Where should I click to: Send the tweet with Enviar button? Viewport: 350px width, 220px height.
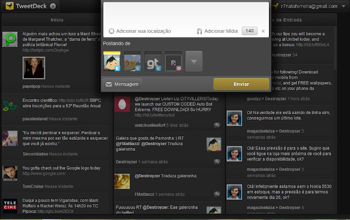pyautogui.click(x=241, y=84)
